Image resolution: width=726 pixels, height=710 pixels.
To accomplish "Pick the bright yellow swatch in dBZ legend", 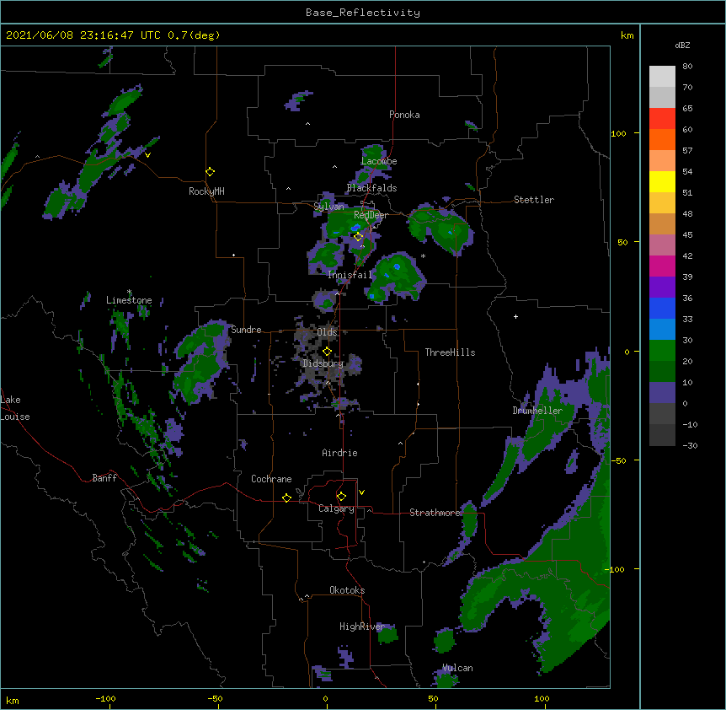I will pyautogui.click(x=662, y=181).
